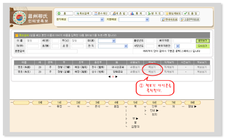Open the 도움말 help button
The width and height of the screenshot is (225, 139).
click(191, 13)
